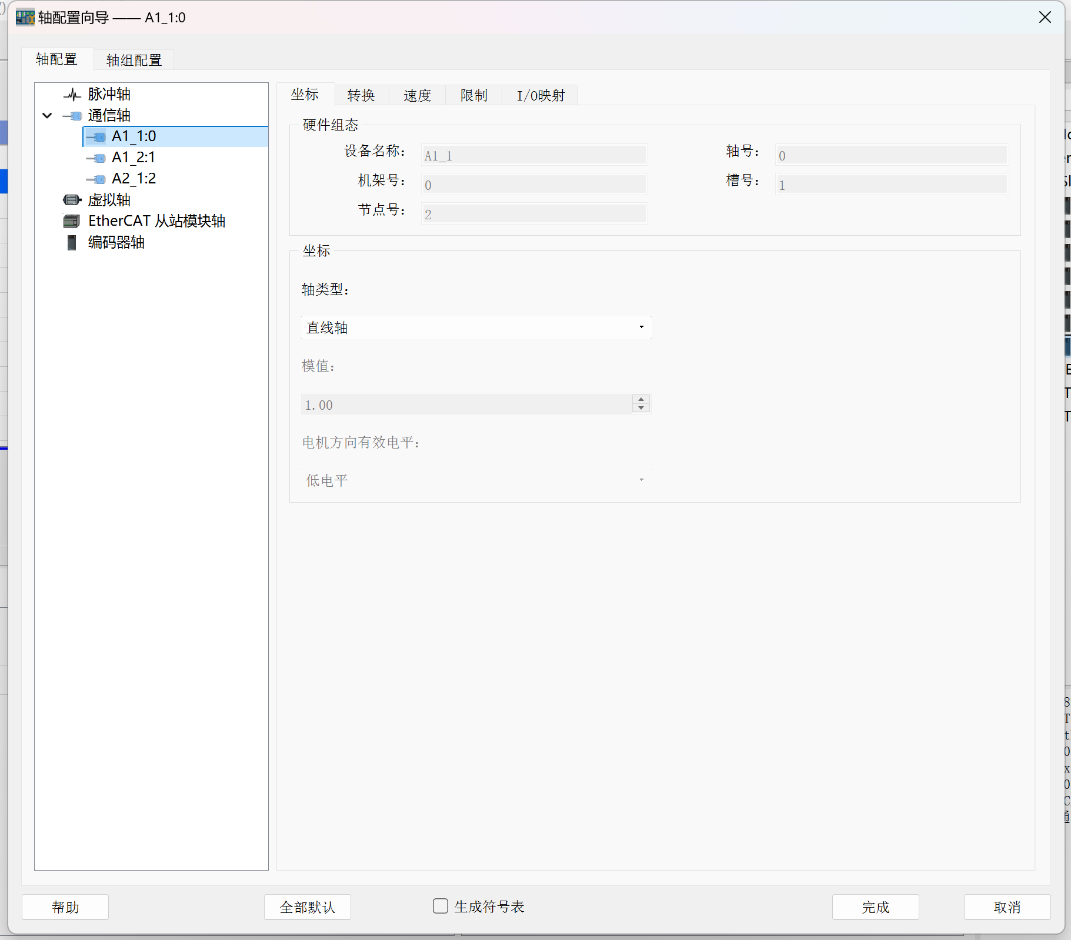Click the A1_1:0 axis icon
This screenshot has height=940, width=1071.
pos(96,137)
